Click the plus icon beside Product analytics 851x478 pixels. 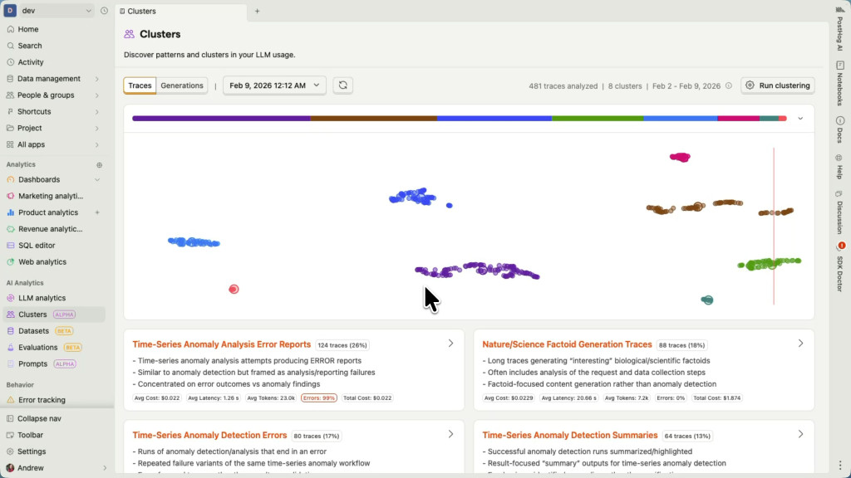(x=97, y=212)
